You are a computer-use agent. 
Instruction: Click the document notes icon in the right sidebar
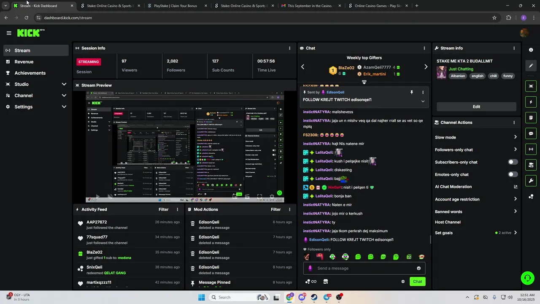click(x=531, y=117)
